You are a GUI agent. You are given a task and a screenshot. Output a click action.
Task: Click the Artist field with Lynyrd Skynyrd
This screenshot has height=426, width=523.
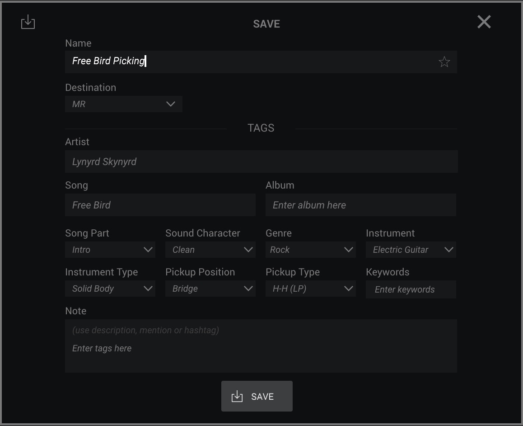pyautogui.click(x=261, y=161)
